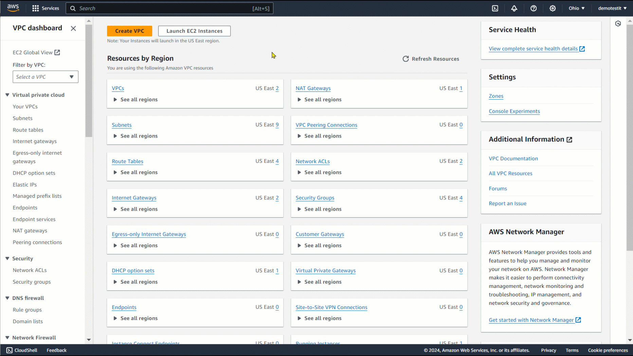Viewport: 633px width, 356px height.
Task: Open Cookie preferences in footer
Action: coord(608,350)
